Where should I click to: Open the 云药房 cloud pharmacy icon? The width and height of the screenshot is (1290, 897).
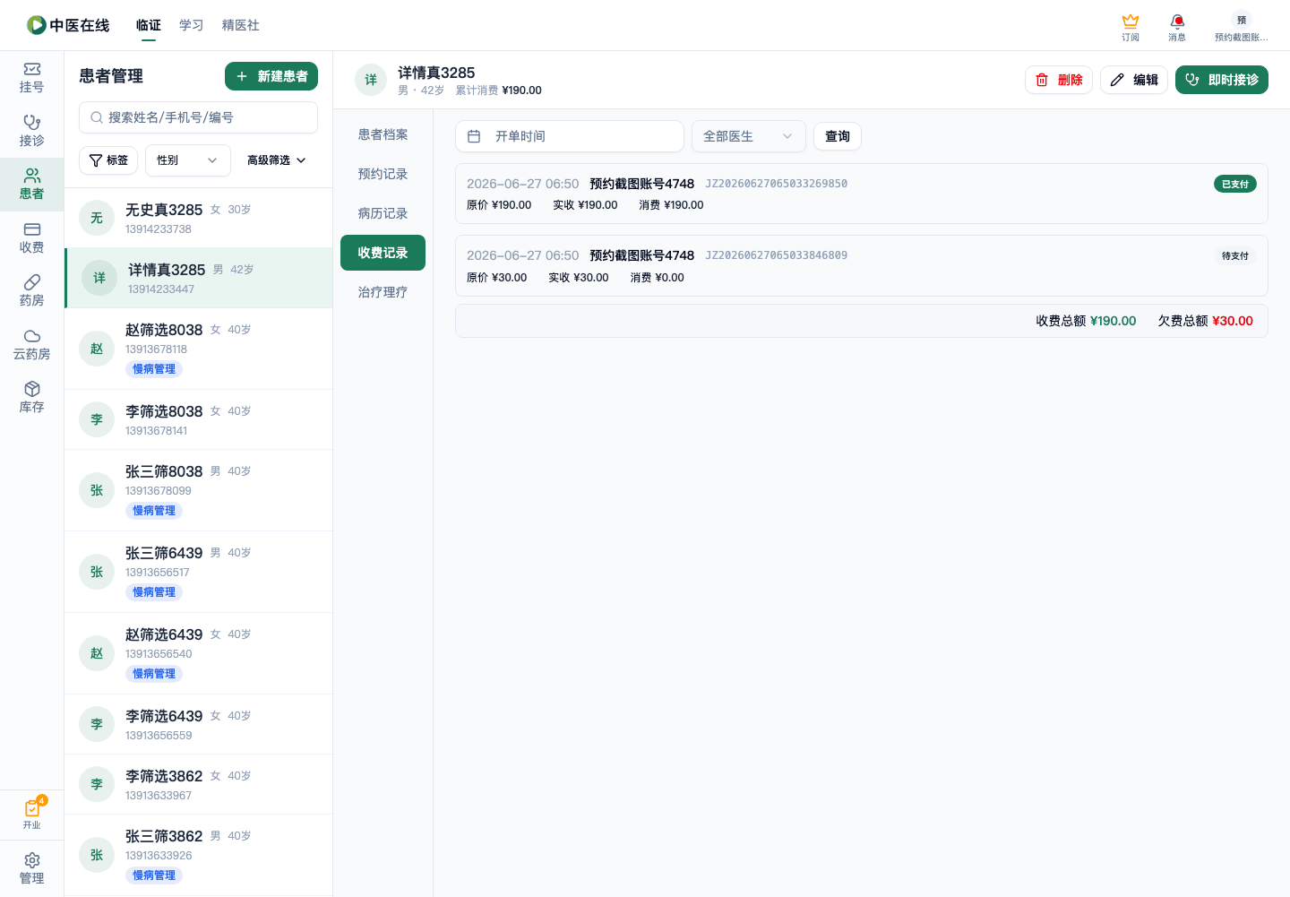(x=31, y=344)
